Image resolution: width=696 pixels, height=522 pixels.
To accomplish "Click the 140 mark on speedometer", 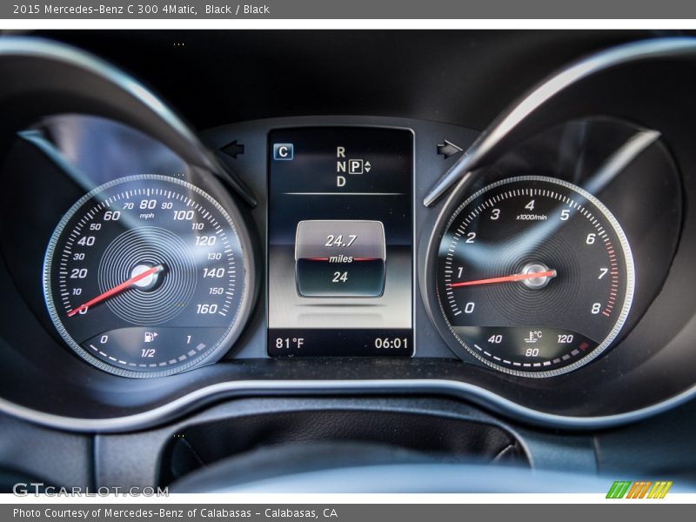I will pyautogui.click(x=213, y=272).
